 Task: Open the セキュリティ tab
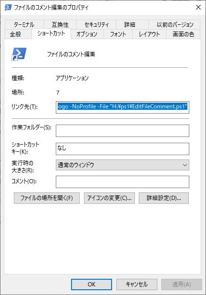click(x=96, y=24)
